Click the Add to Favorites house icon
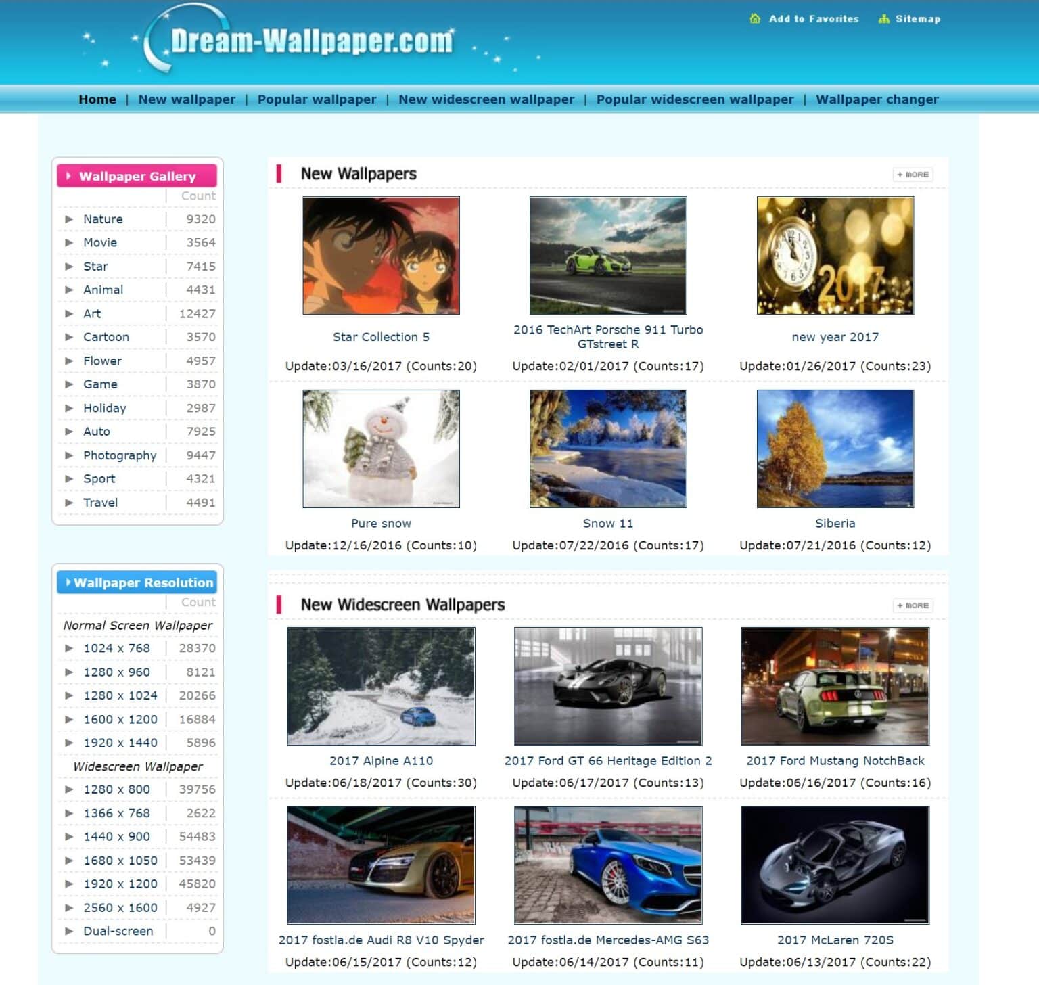Image resolution: width=1039 pixels, height=985 pixels. click(x=754, y=18)
